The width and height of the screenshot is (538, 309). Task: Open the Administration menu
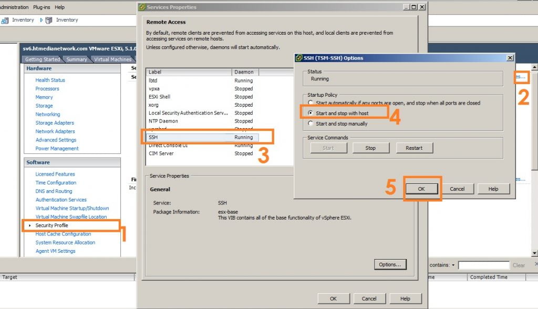(x=14, y=7)
